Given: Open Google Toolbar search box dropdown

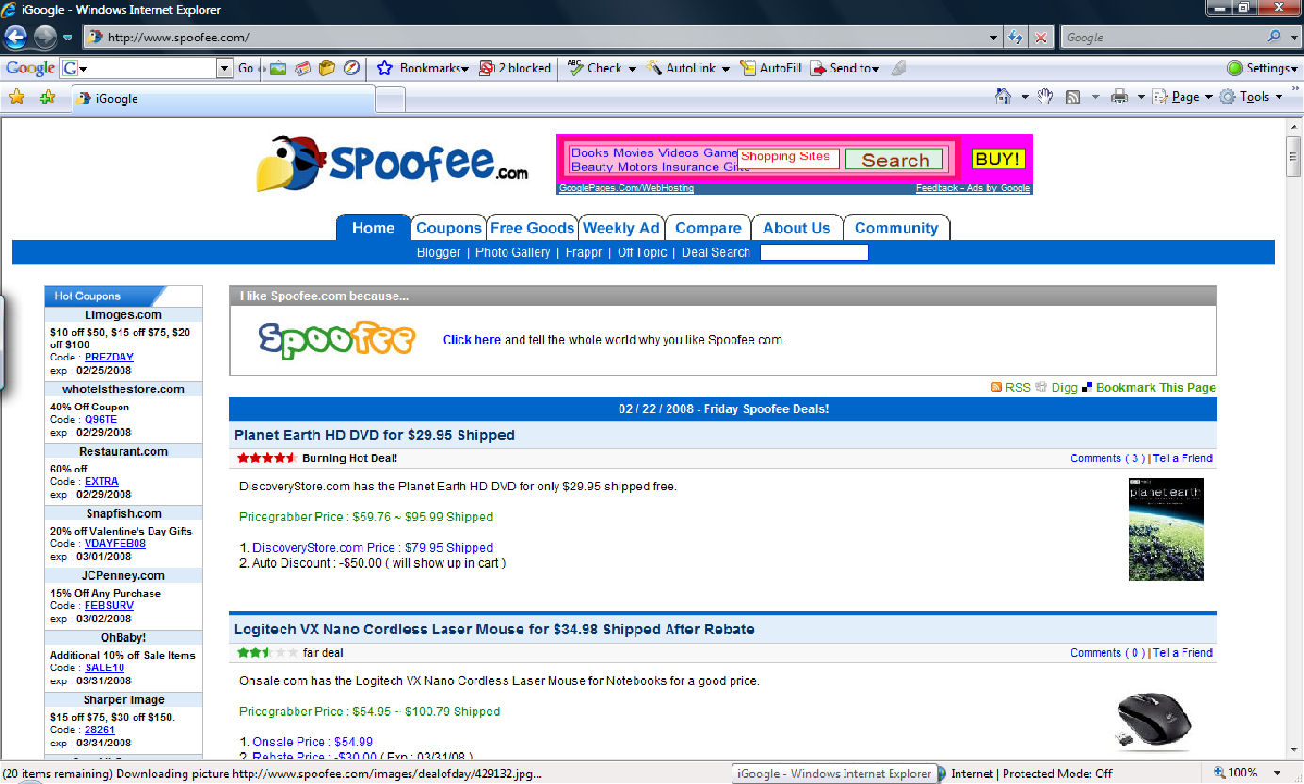Looking at the screenshot, I should point(224,68).
